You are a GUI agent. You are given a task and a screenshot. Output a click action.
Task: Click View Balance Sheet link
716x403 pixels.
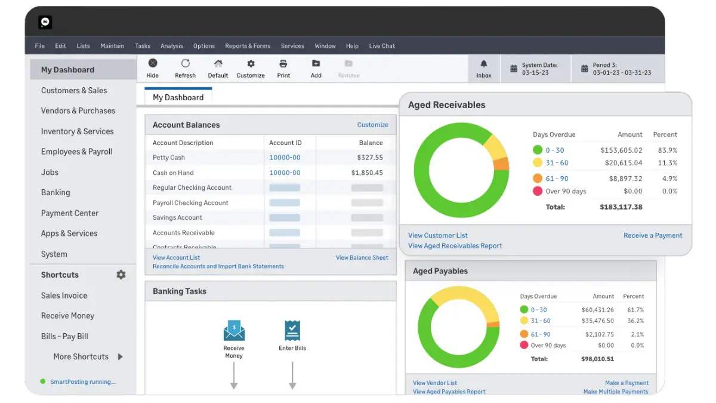click(x=362, y=257)
